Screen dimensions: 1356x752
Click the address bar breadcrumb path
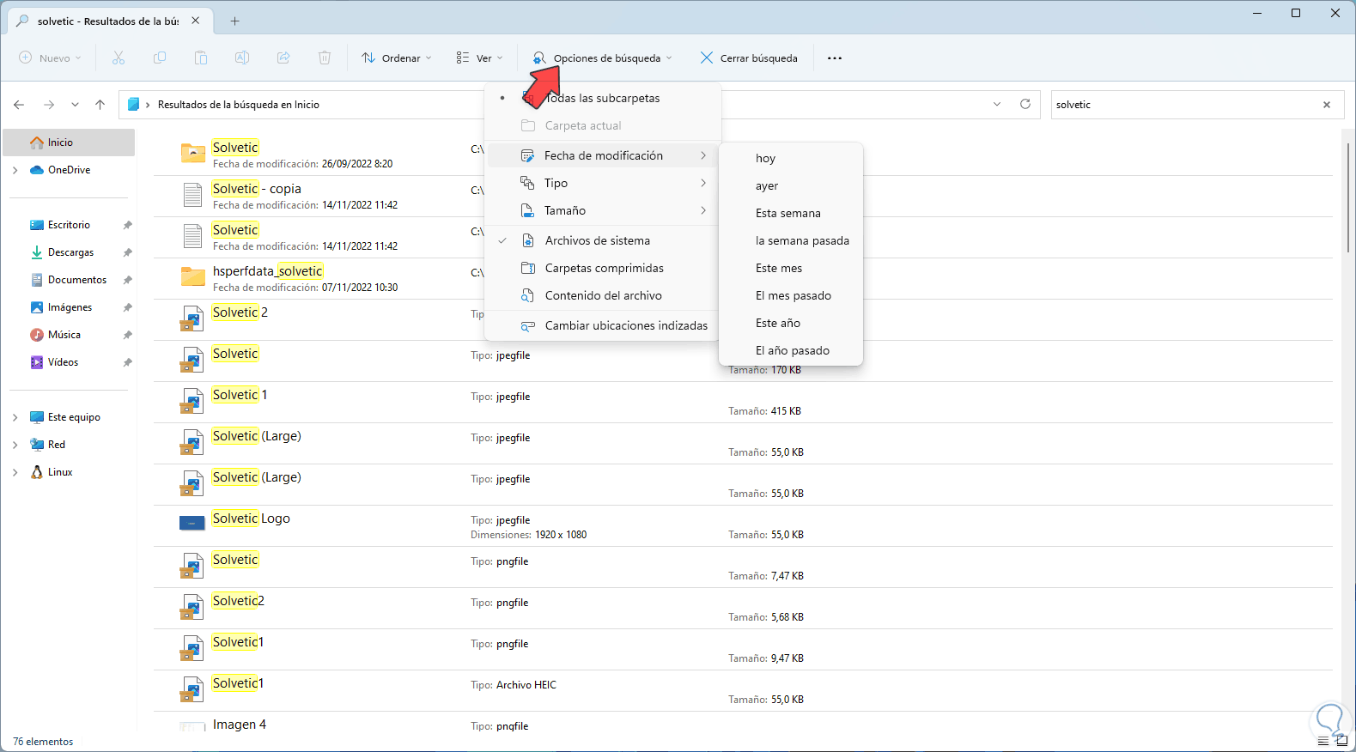[239, 105]
